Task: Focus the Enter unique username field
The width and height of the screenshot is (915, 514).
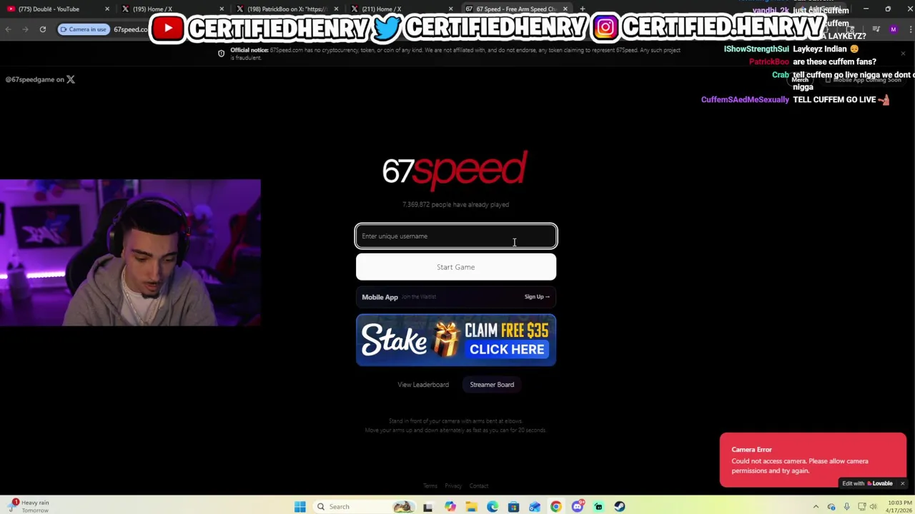Action: pyautogui.click(x=456, y=236)
